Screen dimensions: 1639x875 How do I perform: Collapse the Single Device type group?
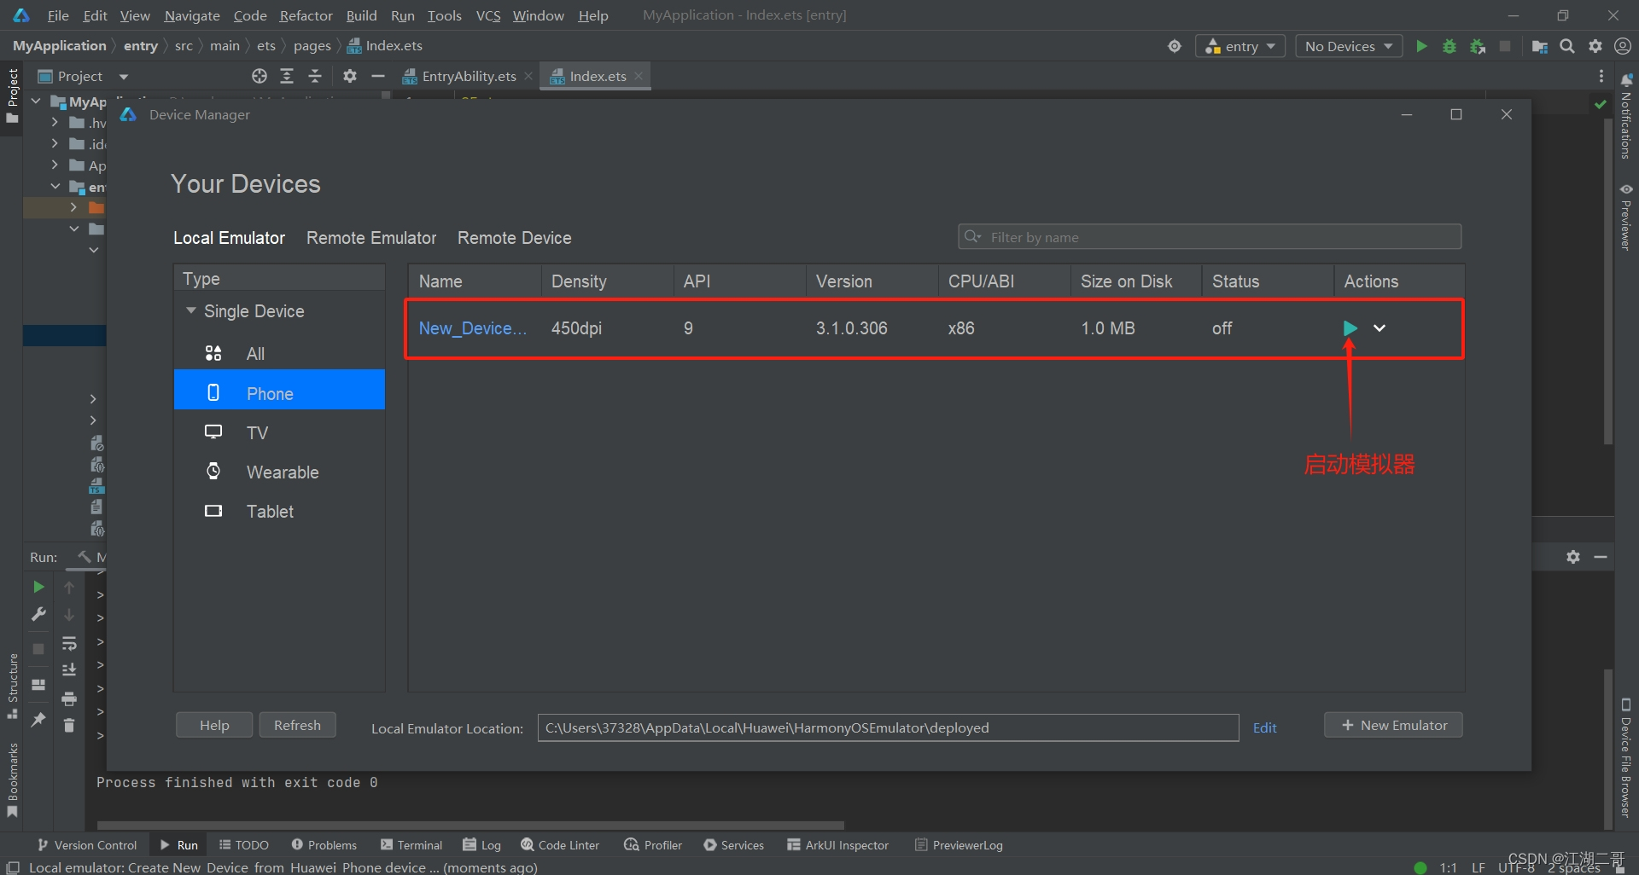(191, 310)
